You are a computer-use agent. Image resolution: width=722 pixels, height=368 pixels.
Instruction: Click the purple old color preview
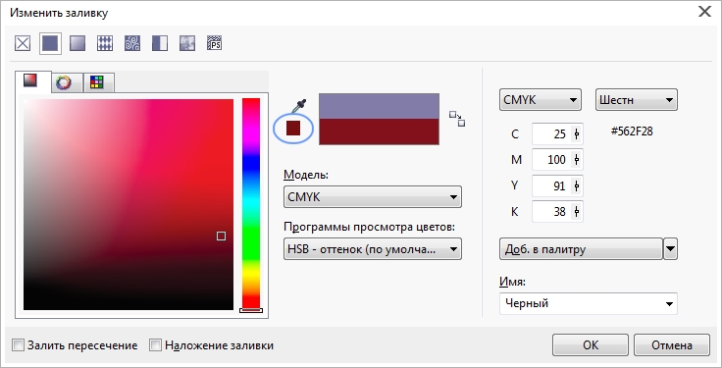click(x=379, y=106)
